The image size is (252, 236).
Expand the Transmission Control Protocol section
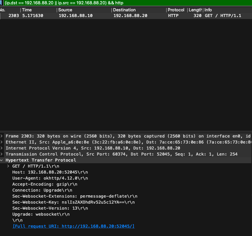[2, 154]
